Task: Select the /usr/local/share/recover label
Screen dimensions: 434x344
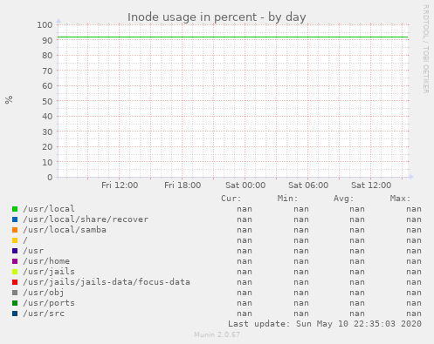Action: (86, 219)
